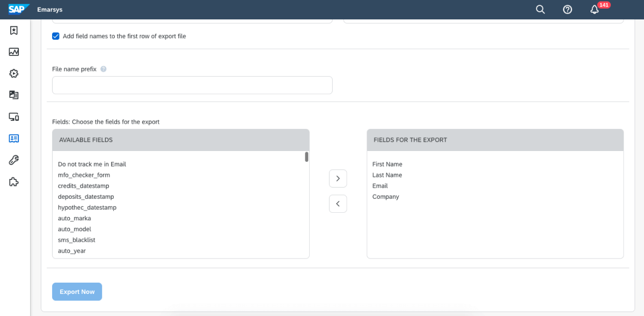
Task: Open the wrench management sidebar icon
Action: [14, 160]
